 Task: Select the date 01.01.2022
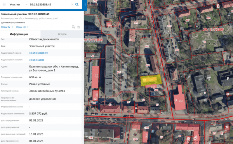tap(36, 120)
